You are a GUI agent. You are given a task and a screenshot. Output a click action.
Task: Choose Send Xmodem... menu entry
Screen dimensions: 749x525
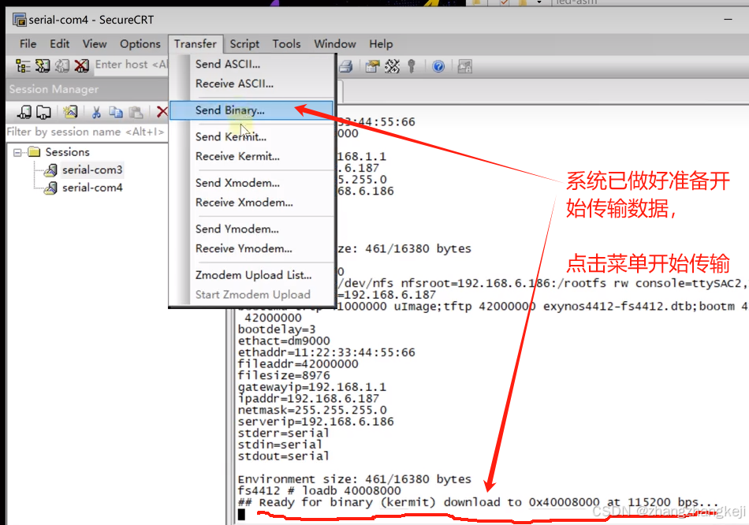point(252,182)
